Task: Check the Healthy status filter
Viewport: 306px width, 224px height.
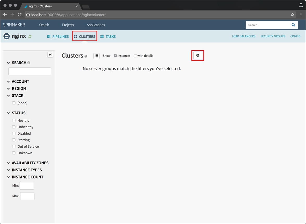Action: point(14,120)
